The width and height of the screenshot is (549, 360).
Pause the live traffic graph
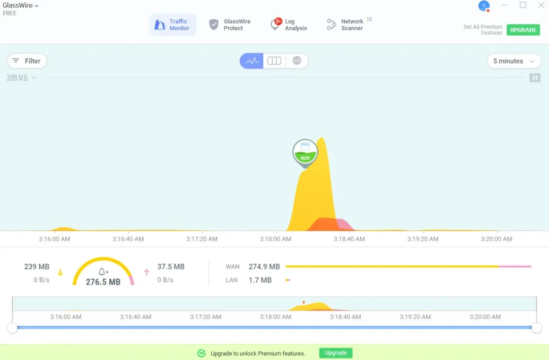click(x=535, y=78)
